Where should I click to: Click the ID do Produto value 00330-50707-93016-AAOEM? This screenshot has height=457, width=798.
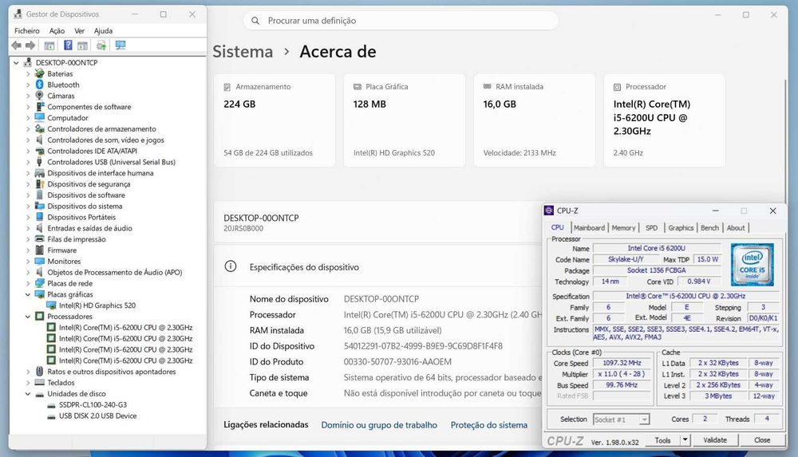pyautogui.click(x=397, y=361)
